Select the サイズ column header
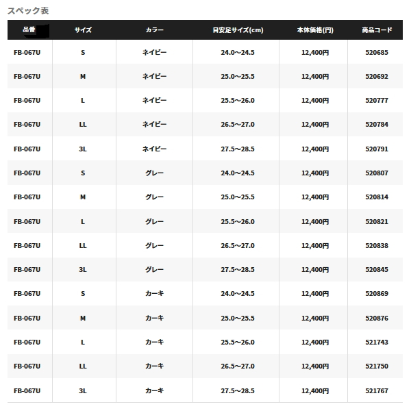This screenshot has width=411, height=411. [83, 30]
